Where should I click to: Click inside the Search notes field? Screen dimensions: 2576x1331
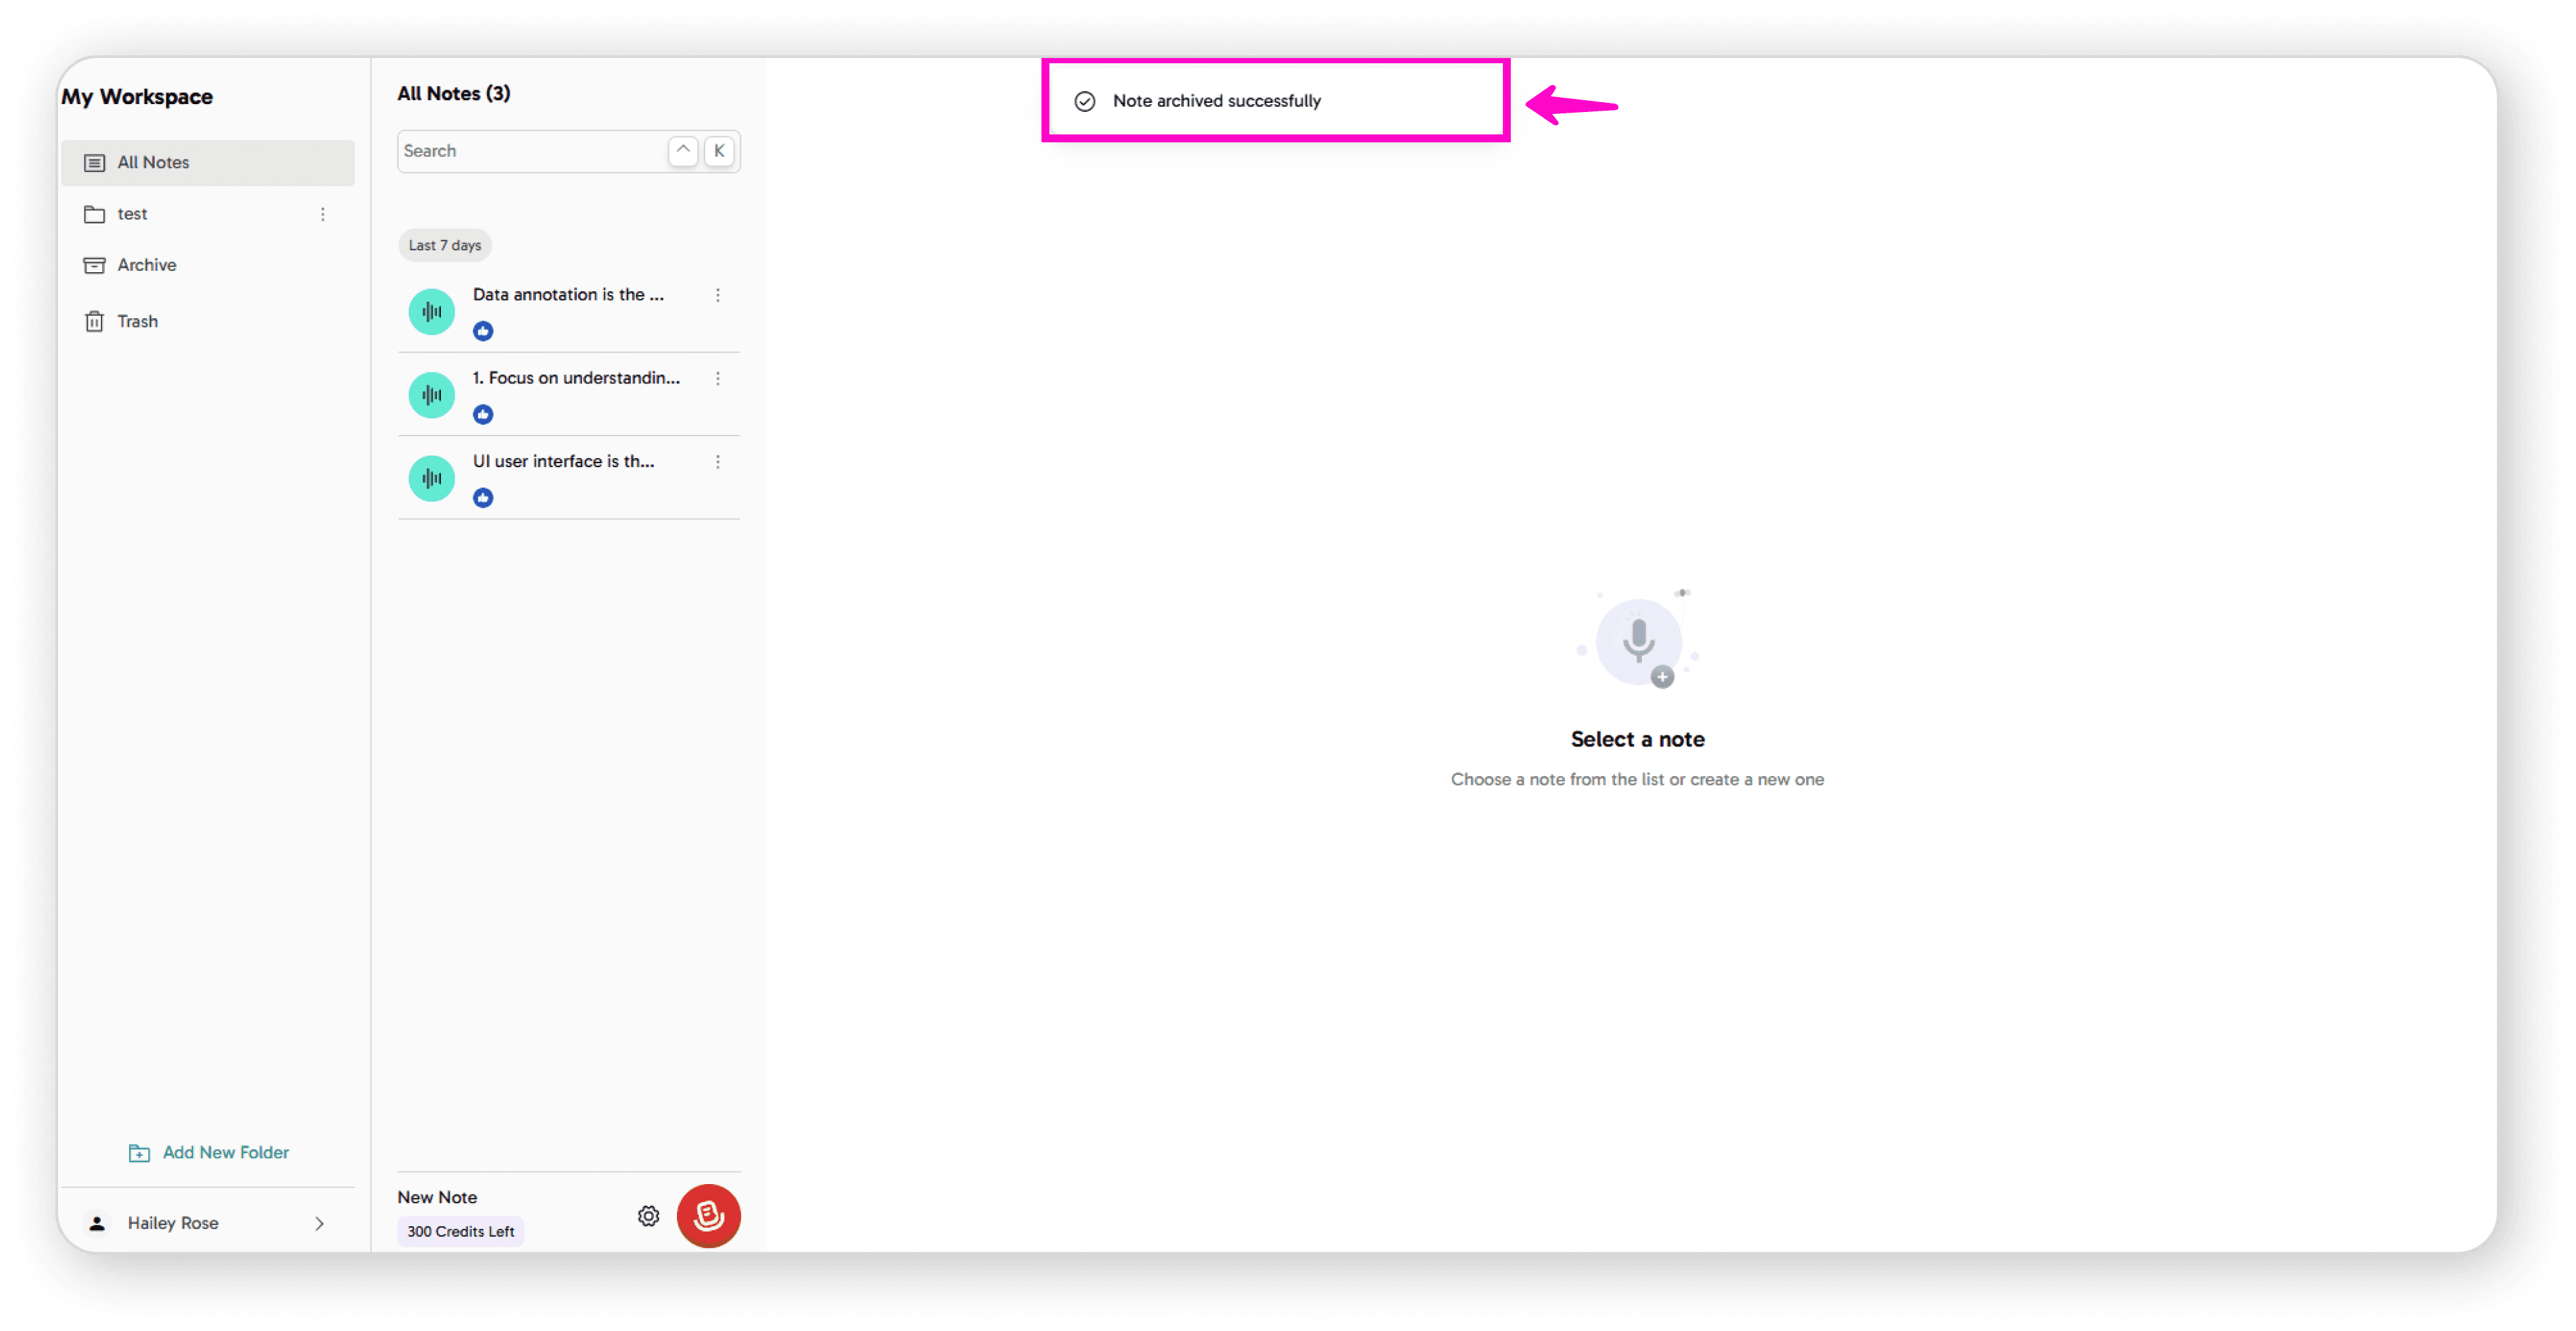pos(520,151)
